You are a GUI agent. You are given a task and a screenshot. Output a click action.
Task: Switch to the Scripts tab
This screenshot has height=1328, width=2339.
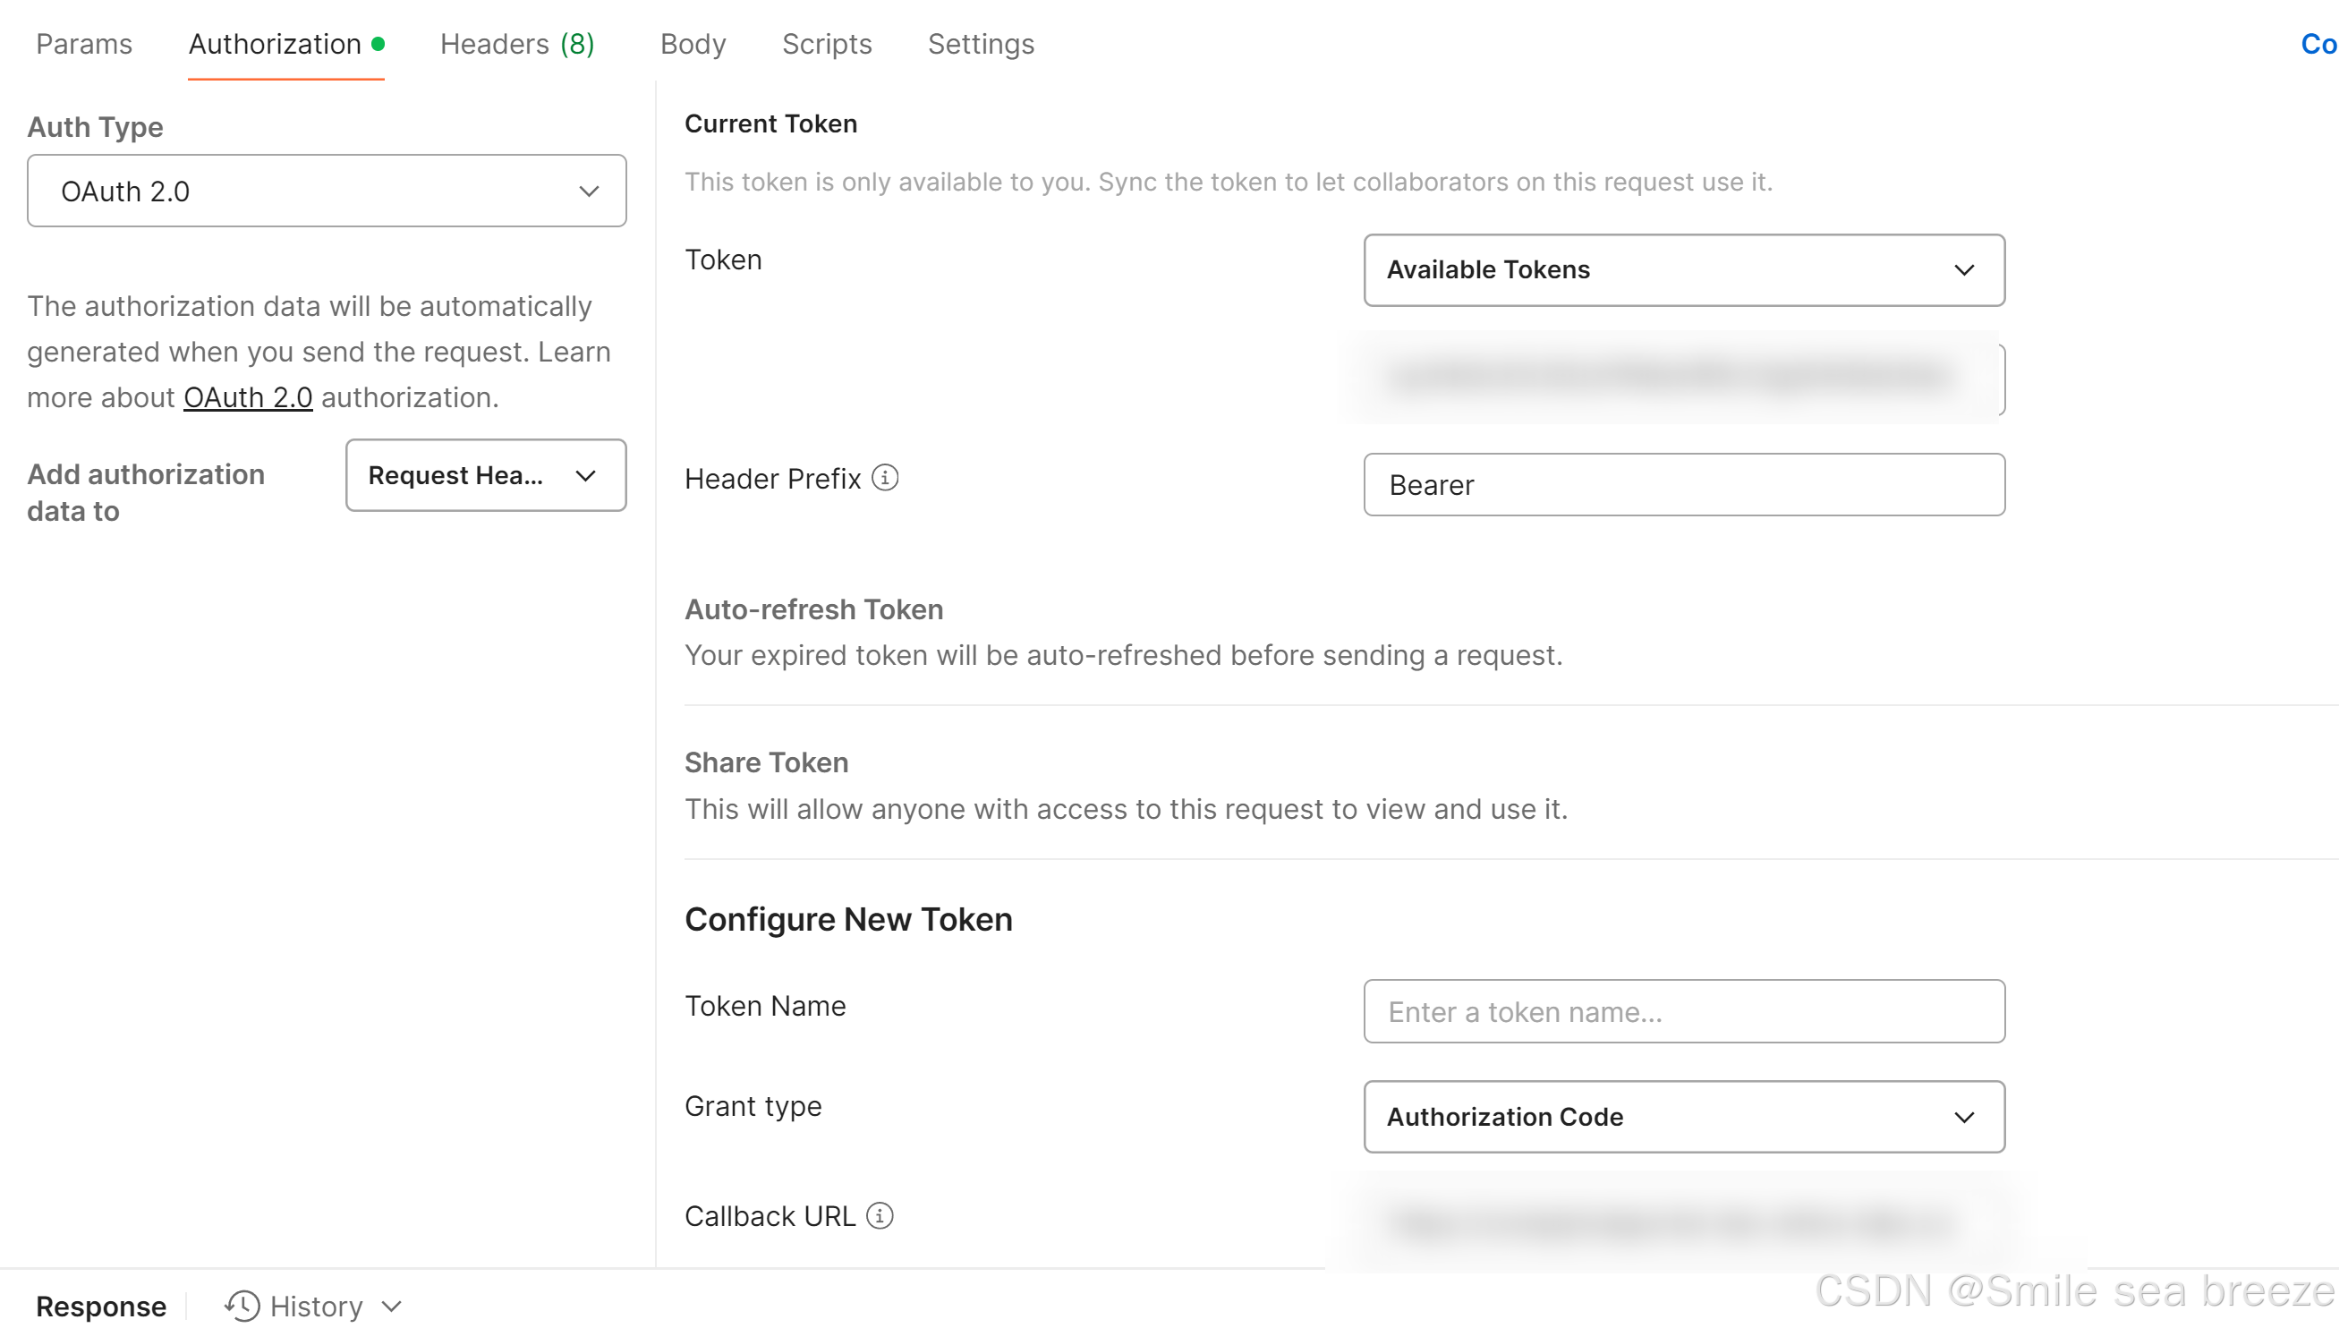point(826,44)
